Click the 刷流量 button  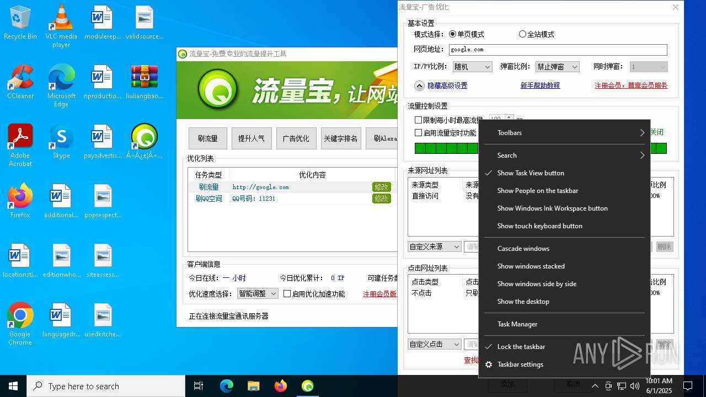(208, 138)
